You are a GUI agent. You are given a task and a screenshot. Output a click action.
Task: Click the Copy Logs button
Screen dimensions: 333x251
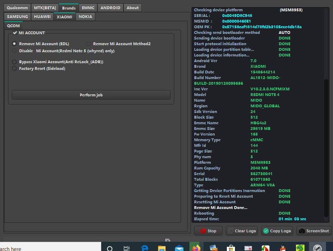[x=277, y=231]
